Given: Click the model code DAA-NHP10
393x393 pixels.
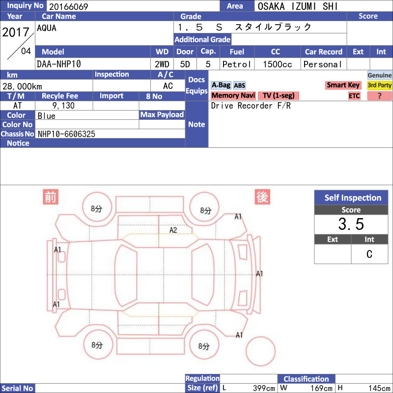Looking at the screenshot, I should 58,64.
